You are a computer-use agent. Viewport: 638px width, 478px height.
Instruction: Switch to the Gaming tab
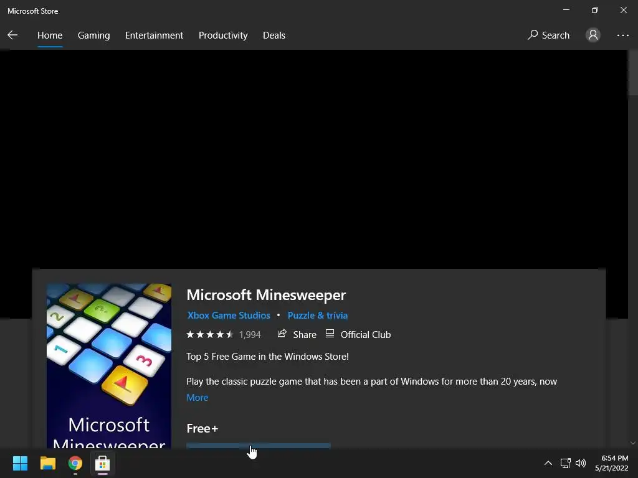[93, 35]
